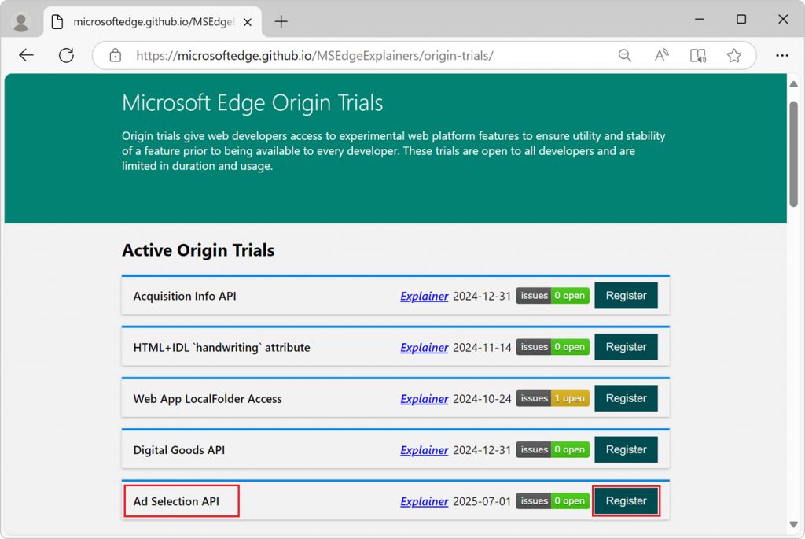Viewport: 805px width, 539px height.
Task: Click the browser back arrow
Action: pyautogui.click(x=26, y=55)
